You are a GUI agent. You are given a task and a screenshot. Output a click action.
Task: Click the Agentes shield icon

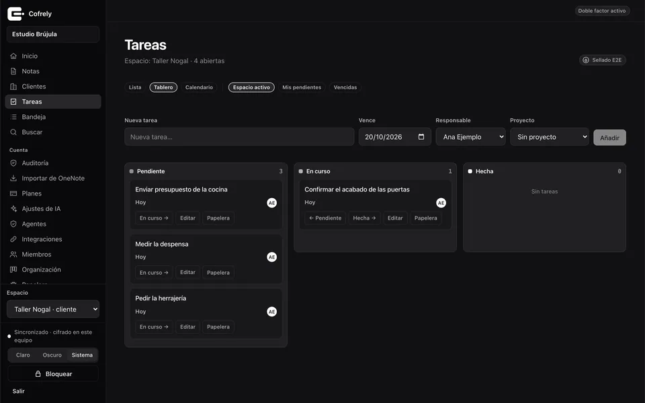point(13,224)
